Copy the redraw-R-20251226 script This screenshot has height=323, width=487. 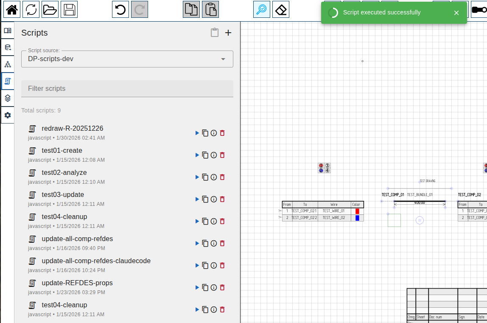(205, 133)
